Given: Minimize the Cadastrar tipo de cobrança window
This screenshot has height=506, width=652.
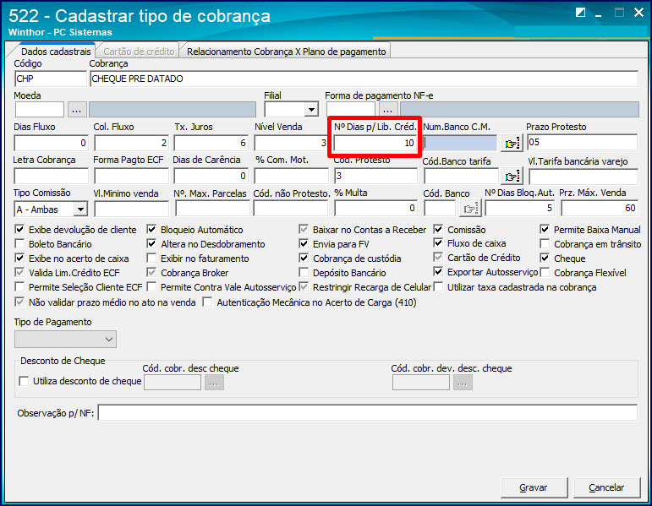Looking at the screenshot, I should tap(599, 14).
